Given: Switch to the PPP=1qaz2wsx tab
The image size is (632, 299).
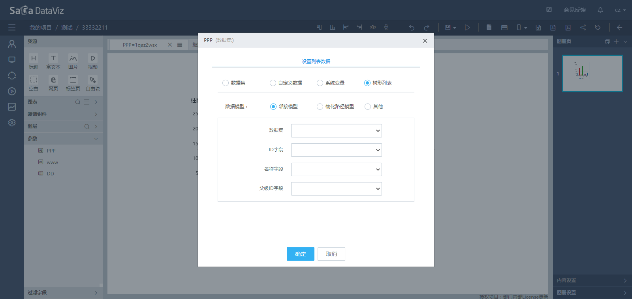Looking at the screenshot, I should (x=140, y=45).
